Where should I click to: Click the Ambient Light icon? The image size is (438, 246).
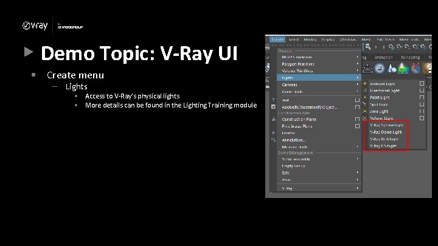point(365,83)
